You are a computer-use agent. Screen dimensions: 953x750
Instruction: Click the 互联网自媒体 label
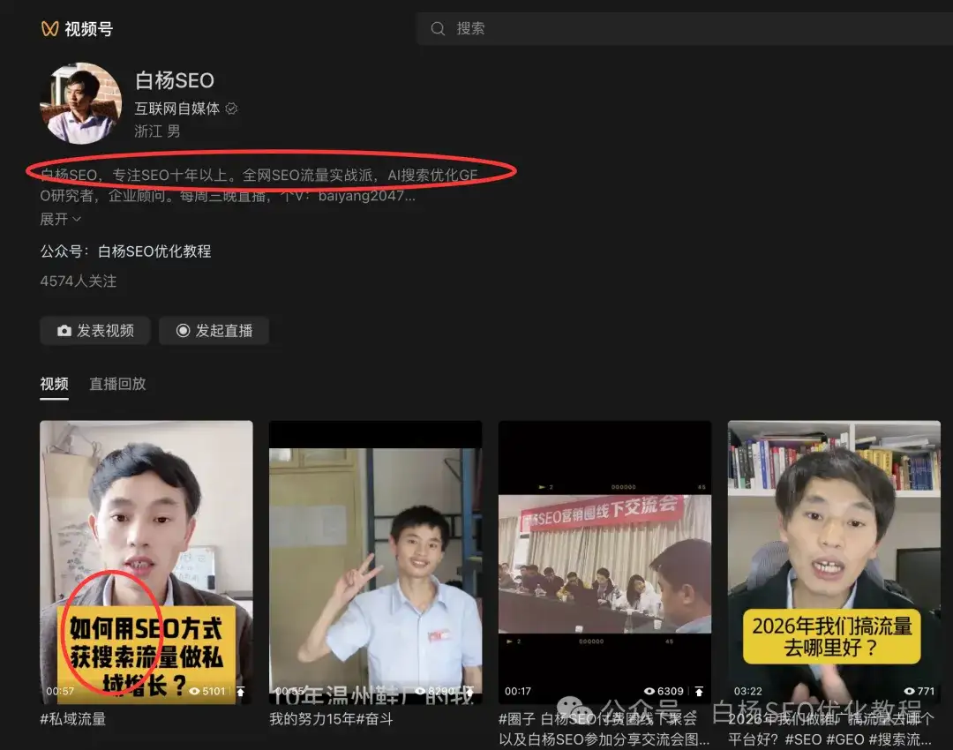tap(176, 109)
